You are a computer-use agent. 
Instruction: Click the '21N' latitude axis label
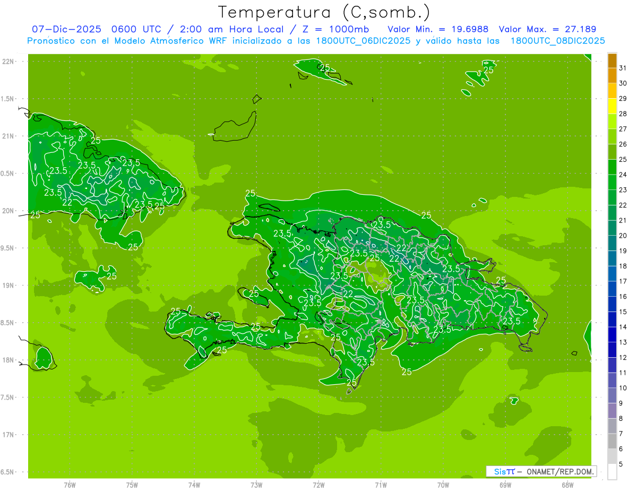pyautogui.click(x=7, y=136)
